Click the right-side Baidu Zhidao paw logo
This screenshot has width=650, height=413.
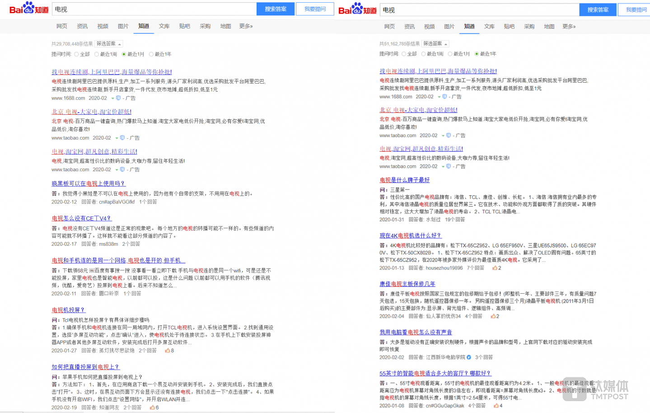[x=357, y=9]
